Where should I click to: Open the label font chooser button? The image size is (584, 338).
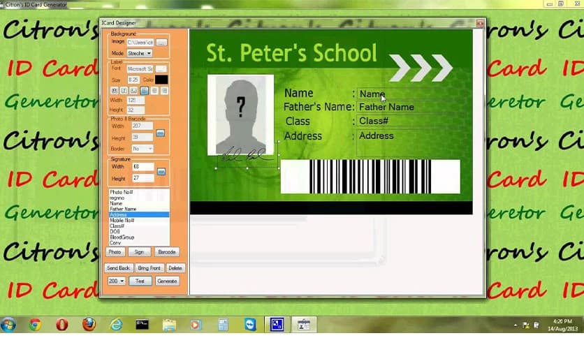tap(161, 69)
